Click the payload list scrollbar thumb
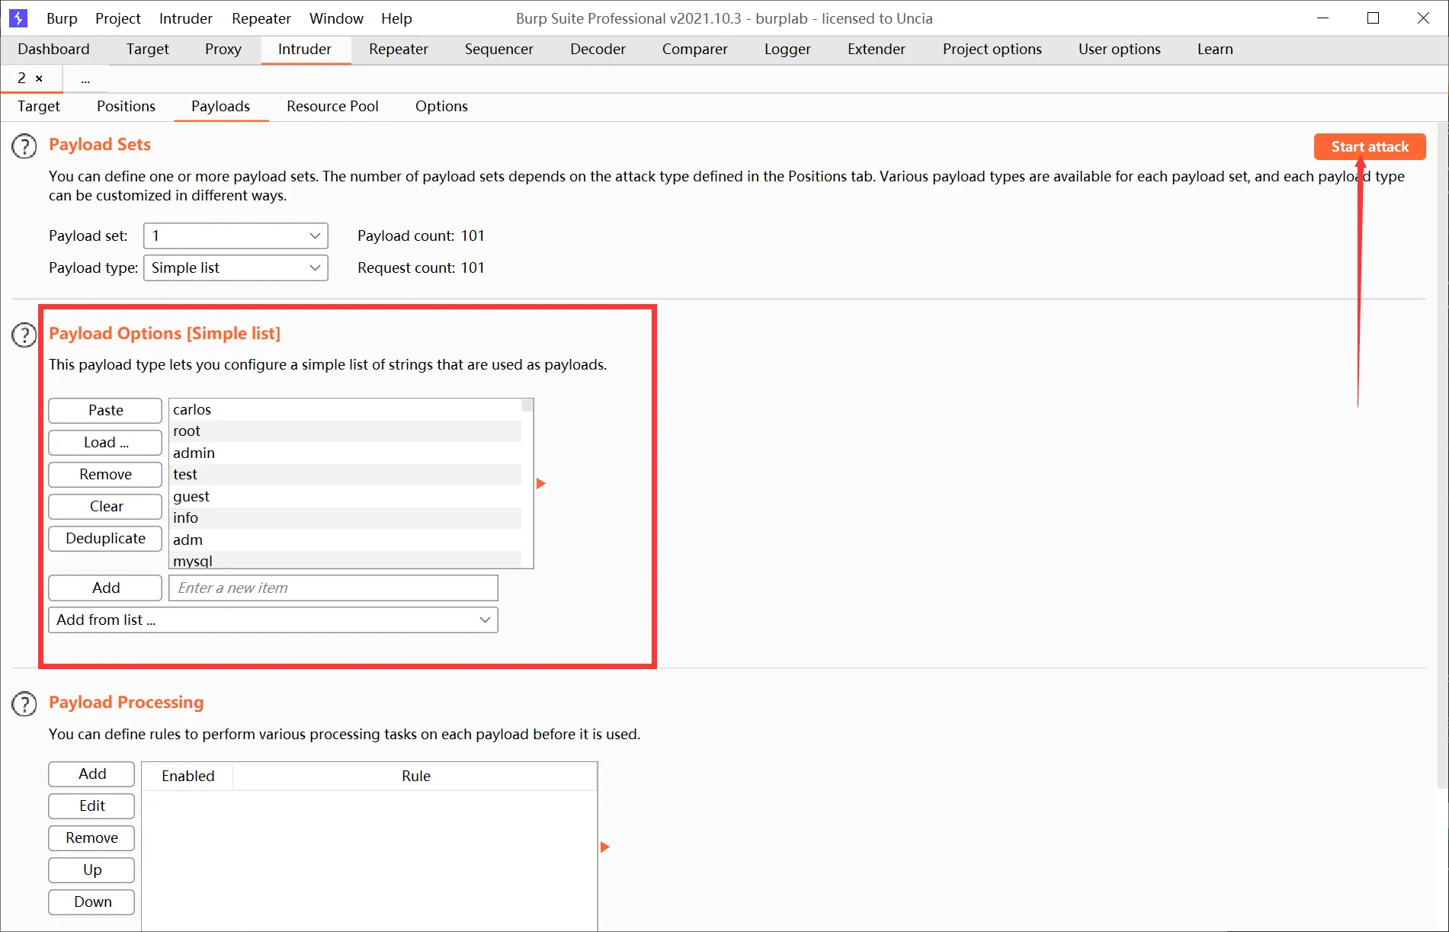The image size is (1449, 932). pos(527,405)
